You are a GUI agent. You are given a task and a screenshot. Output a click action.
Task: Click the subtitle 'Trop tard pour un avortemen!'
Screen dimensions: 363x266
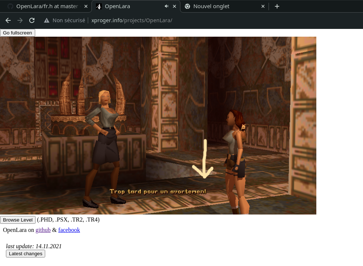(158, 192)
